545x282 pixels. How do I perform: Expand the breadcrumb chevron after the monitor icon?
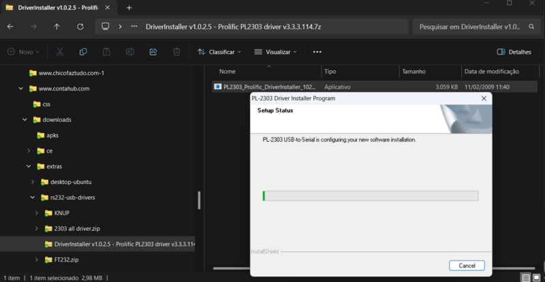click(x=120, y=27)
